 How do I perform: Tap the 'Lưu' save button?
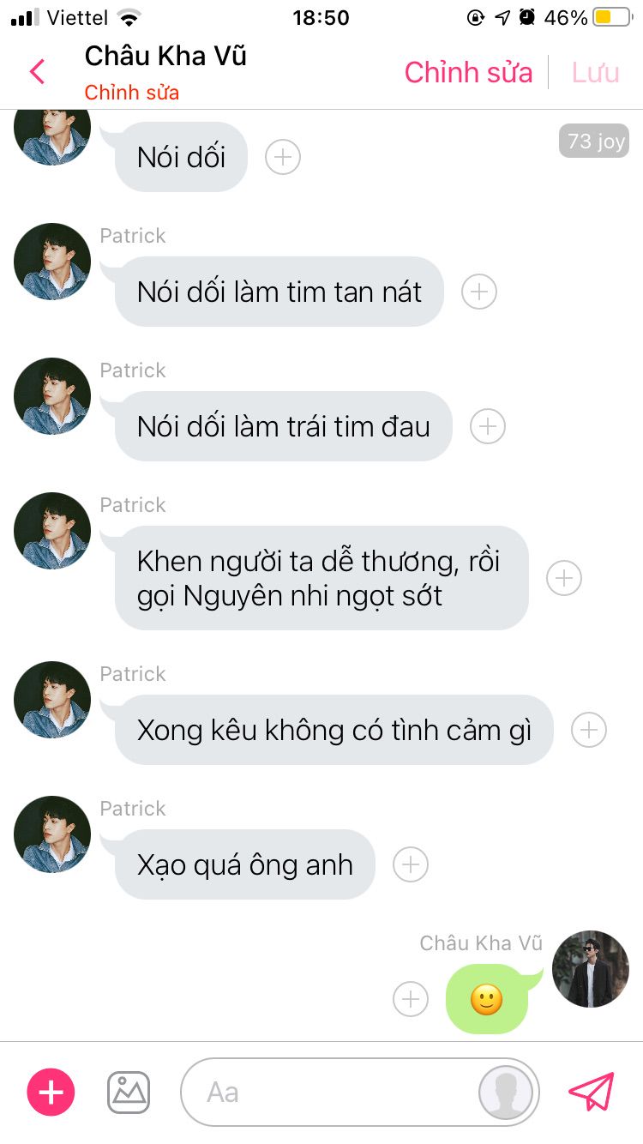(x=596, y=73)
